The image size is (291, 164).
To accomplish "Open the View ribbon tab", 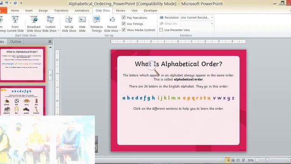I will point(135,10).
